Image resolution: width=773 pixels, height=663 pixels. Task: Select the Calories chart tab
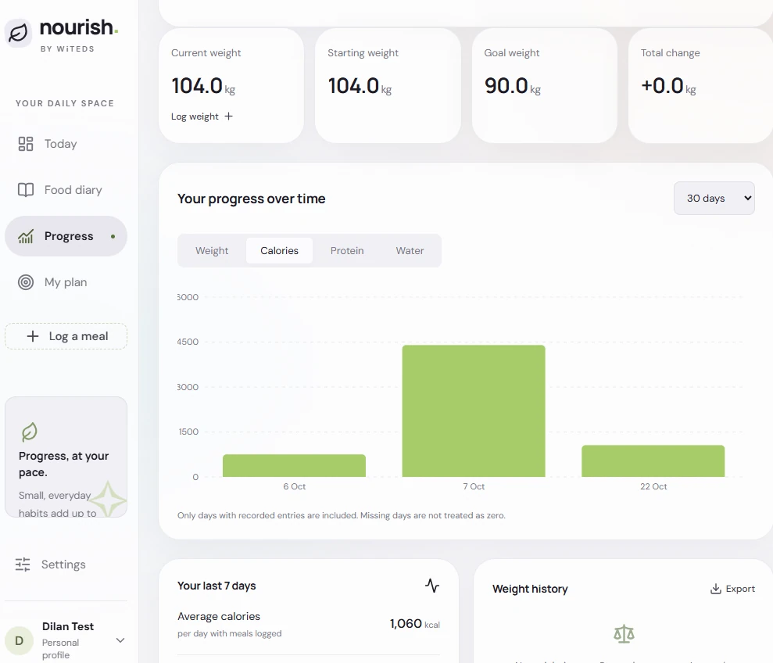[x=280, y=251]
